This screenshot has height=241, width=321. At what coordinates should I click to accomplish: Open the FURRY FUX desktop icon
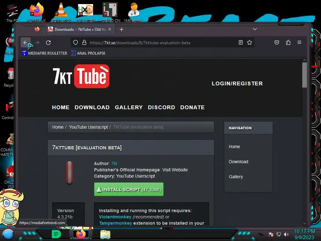[x=37, y=13]
